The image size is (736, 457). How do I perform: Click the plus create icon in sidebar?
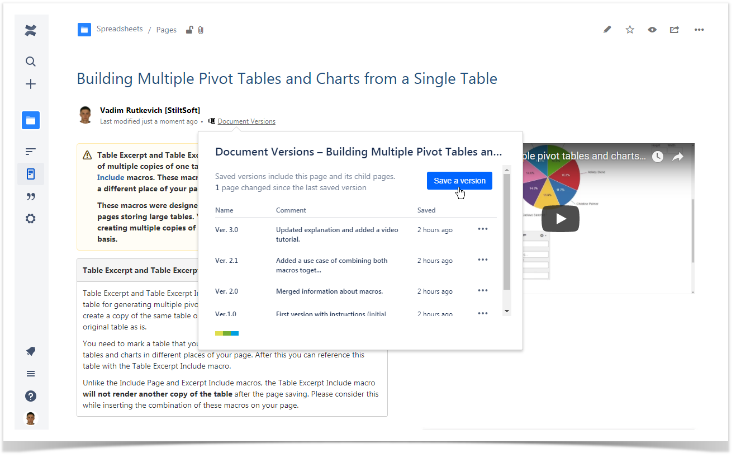[31, 84]
